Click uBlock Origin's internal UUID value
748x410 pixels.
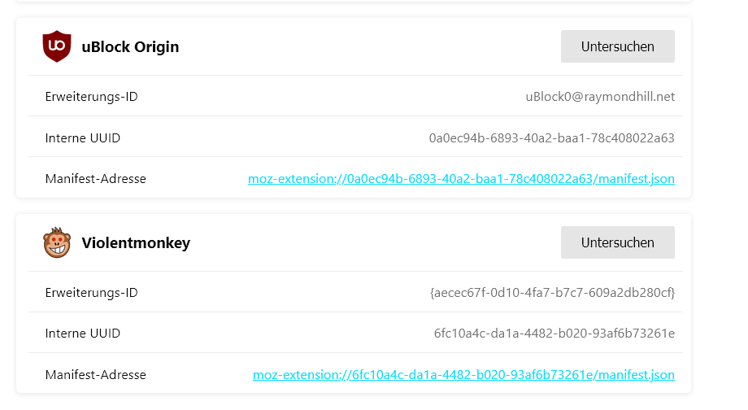click(x=551, y=138)
